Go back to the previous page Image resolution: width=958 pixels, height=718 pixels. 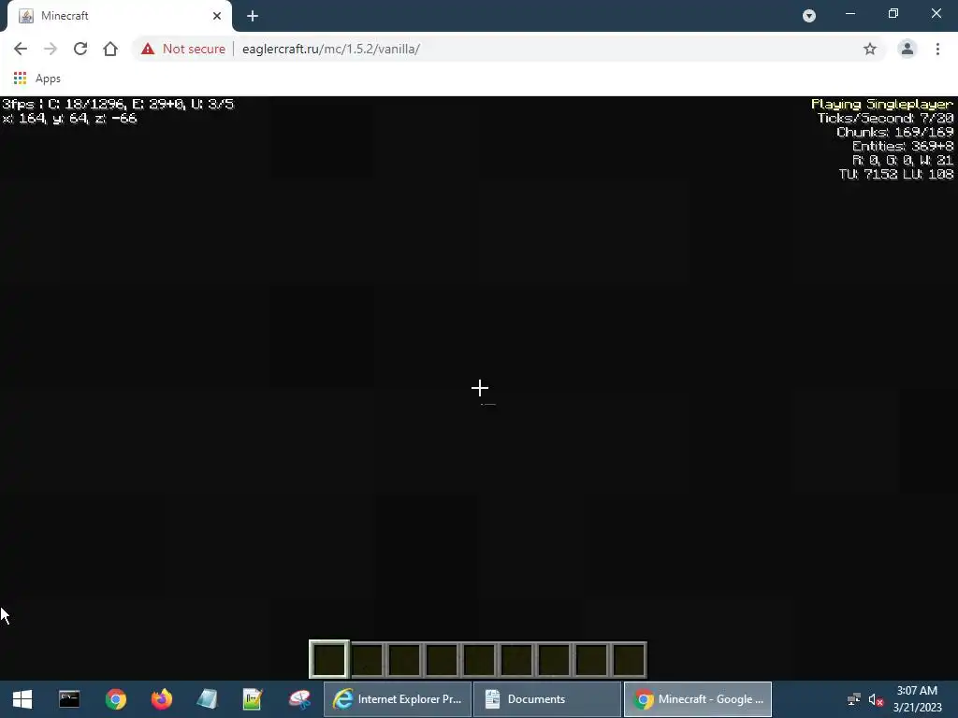pos(21,49)
